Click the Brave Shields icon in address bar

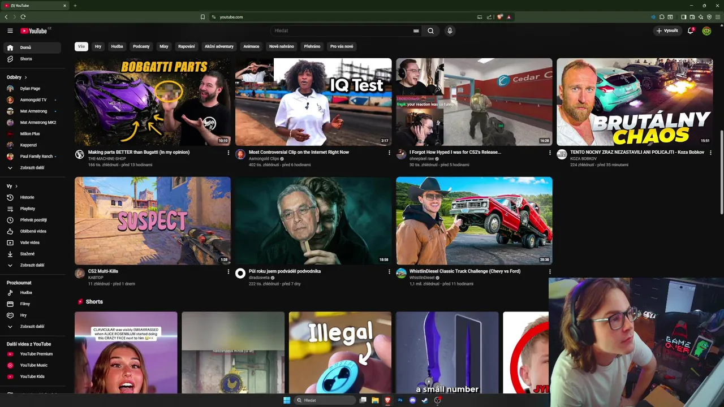[x=499, y=17]
